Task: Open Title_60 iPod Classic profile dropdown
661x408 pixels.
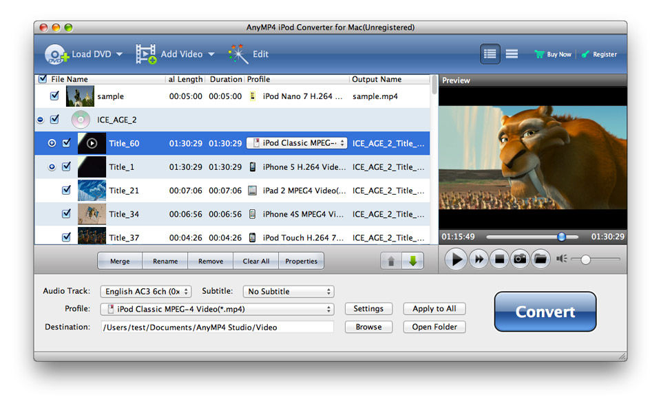Action: point(297,143)
